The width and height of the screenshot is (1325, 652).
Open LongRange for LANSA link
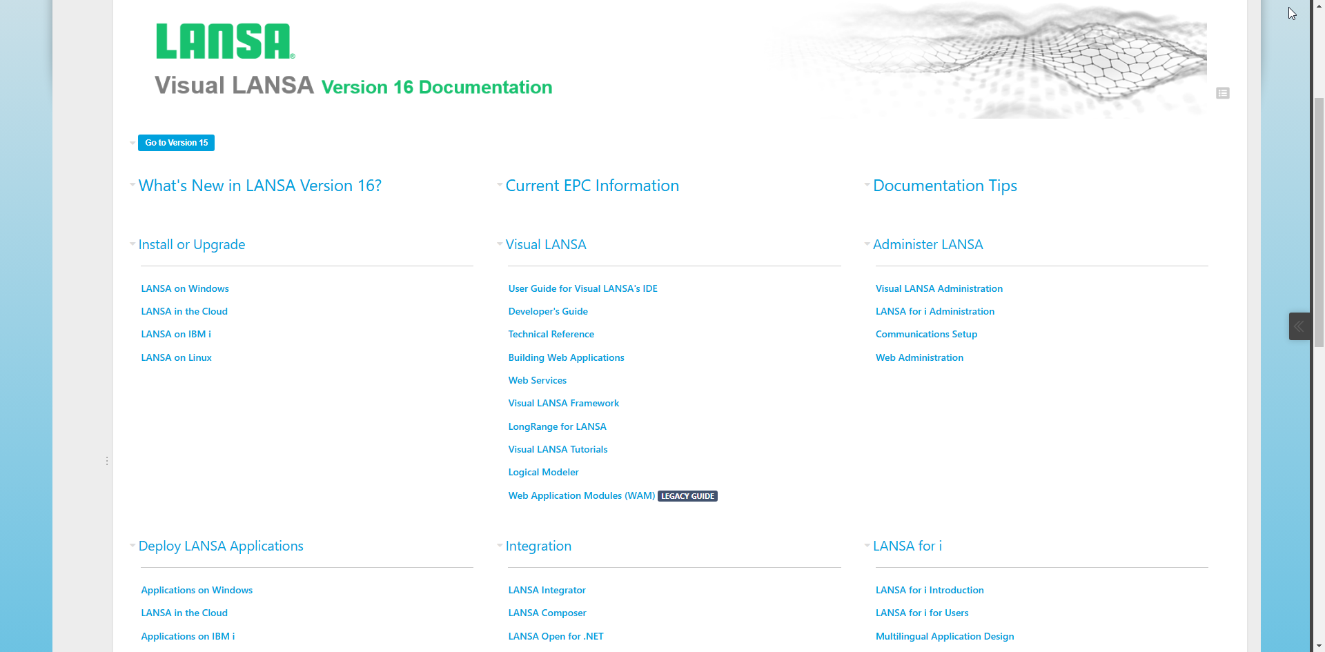tap(557, 426)
